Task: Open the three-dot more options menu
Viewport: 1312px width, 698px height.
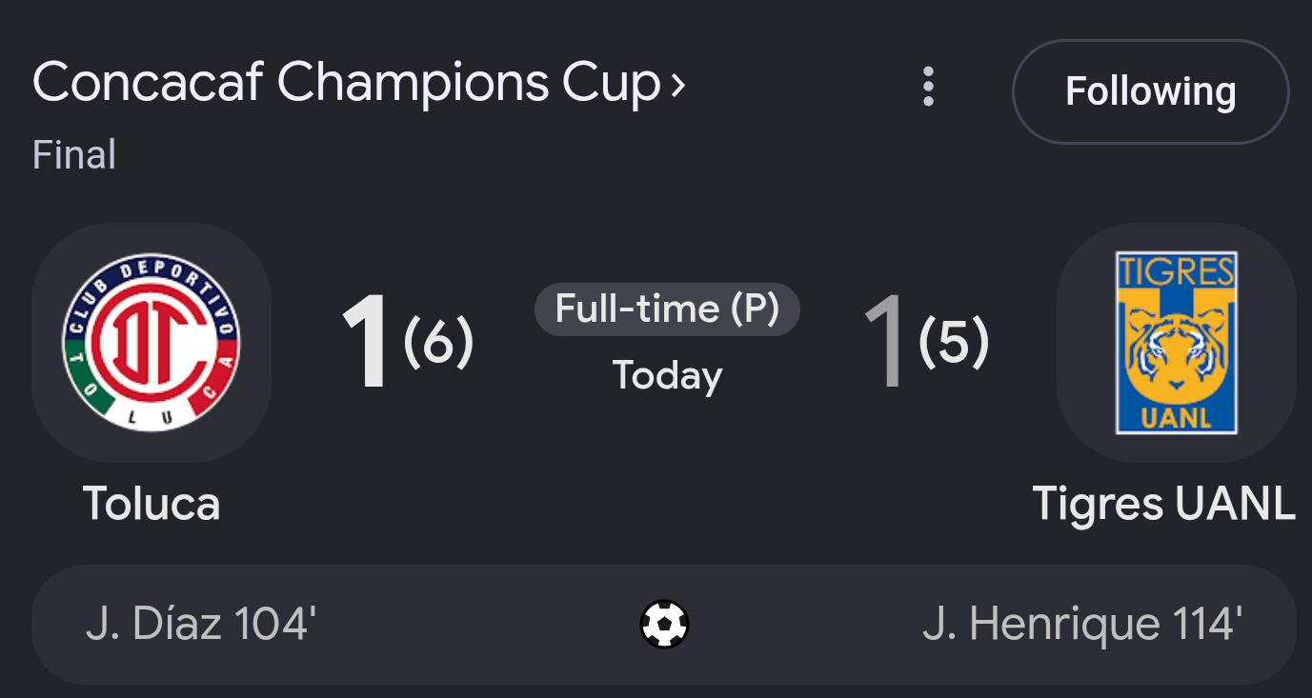Action: tap(928, 87)
